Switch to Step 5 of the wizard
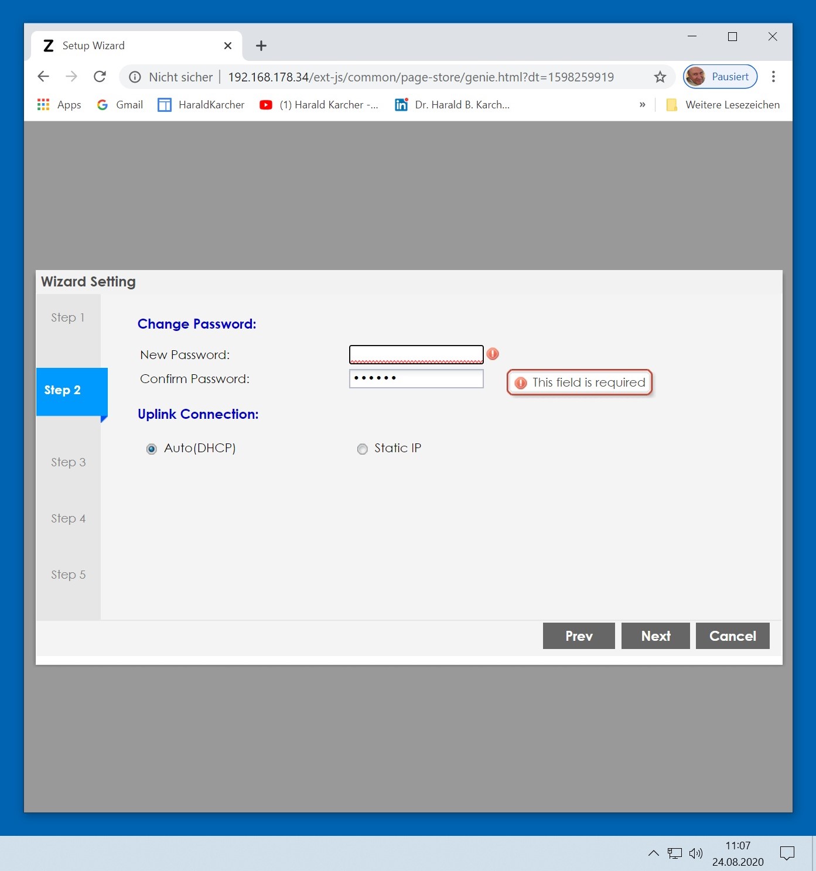The image size is (816, 871). (68, 575)
